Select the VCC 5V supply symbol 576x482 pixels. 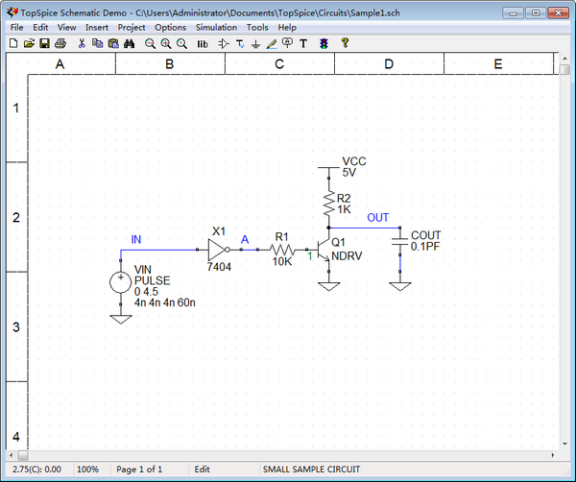tap(328, 168)
